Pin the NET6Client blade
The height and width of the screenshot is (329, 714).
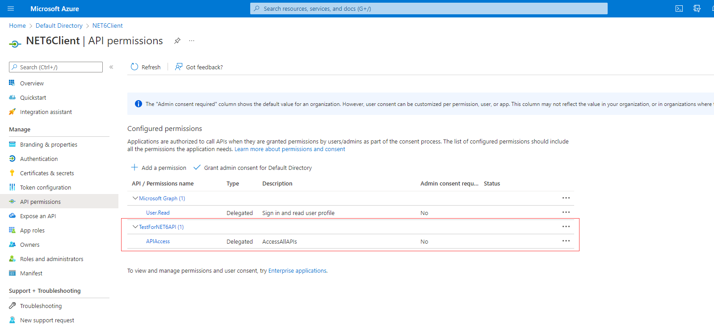[x=177, y=41]
